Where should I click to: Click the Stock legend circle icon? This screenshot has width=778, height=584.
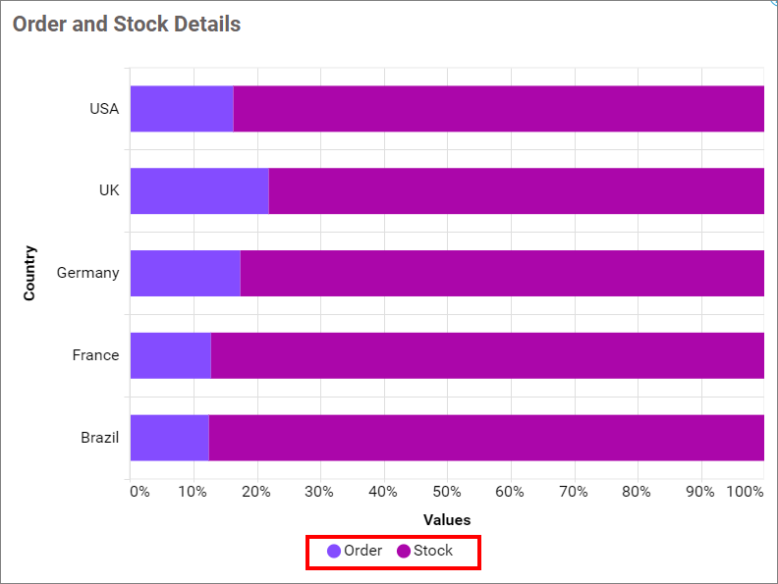click(x=403, y=552)
